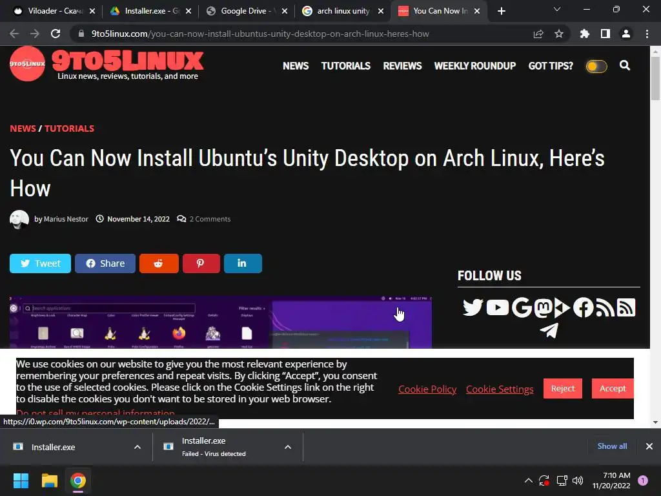
Task: Reload the current page
Action: (56, 34)
